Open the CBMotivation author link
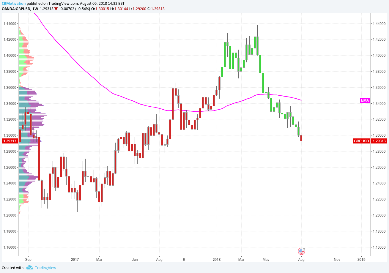Screen dimensions: 389x273 coord(14,3)
